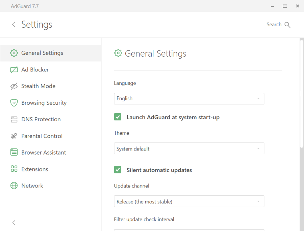Screen dimensions: 304x231
Task: Click the Ad Blocker sidebar icon
Action: (x=14, y=70)
